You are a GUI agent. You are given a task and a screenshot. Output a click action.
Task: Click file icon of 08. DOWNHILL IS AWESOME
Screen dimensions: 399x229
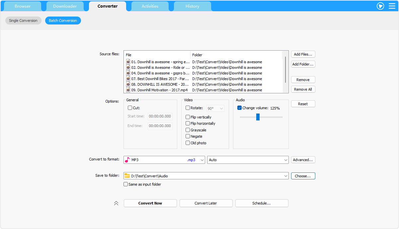(128, 84)
